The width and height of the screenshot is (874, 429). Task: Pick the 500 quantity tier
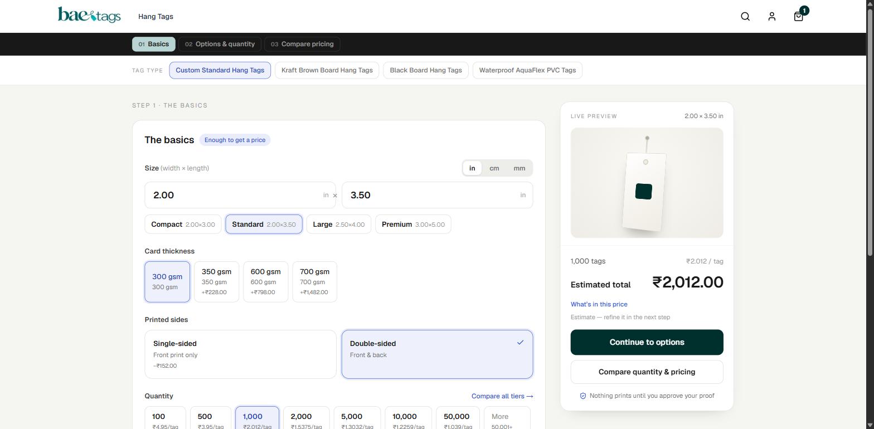211,418
